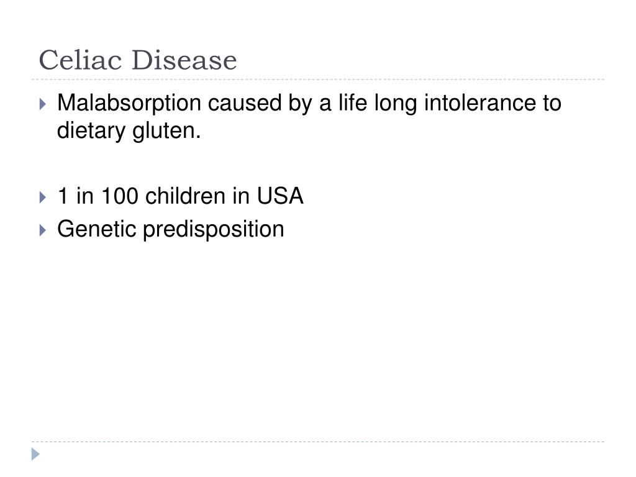Click the arrow bullet beside "Genetic predisposition"
Viewport: 636px width, 477px height.
[43, 230]
